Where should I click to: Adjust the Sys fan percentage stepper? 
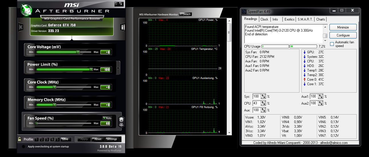(x=264, y=97)
